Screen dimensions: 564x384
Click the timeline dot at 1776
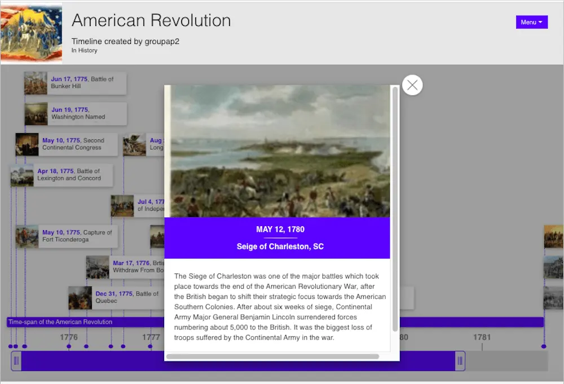(69, 346)
